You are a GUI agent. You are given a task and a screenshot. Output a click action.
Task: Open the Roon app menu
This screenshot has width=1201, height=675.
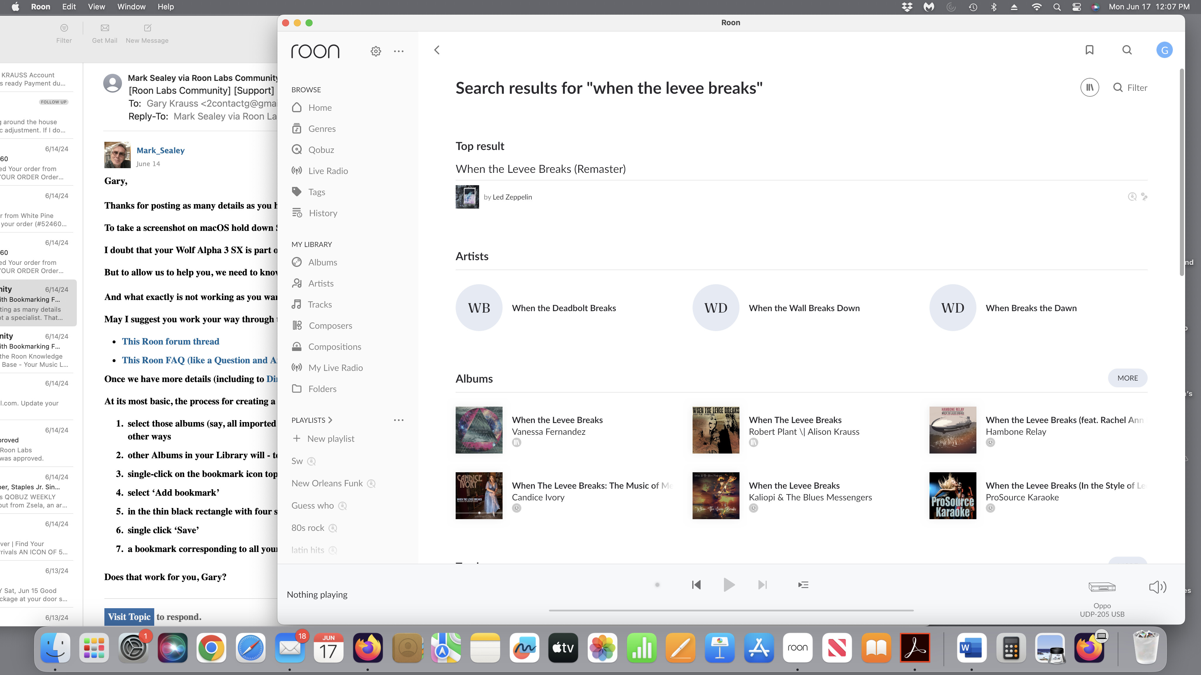[40, 6]
